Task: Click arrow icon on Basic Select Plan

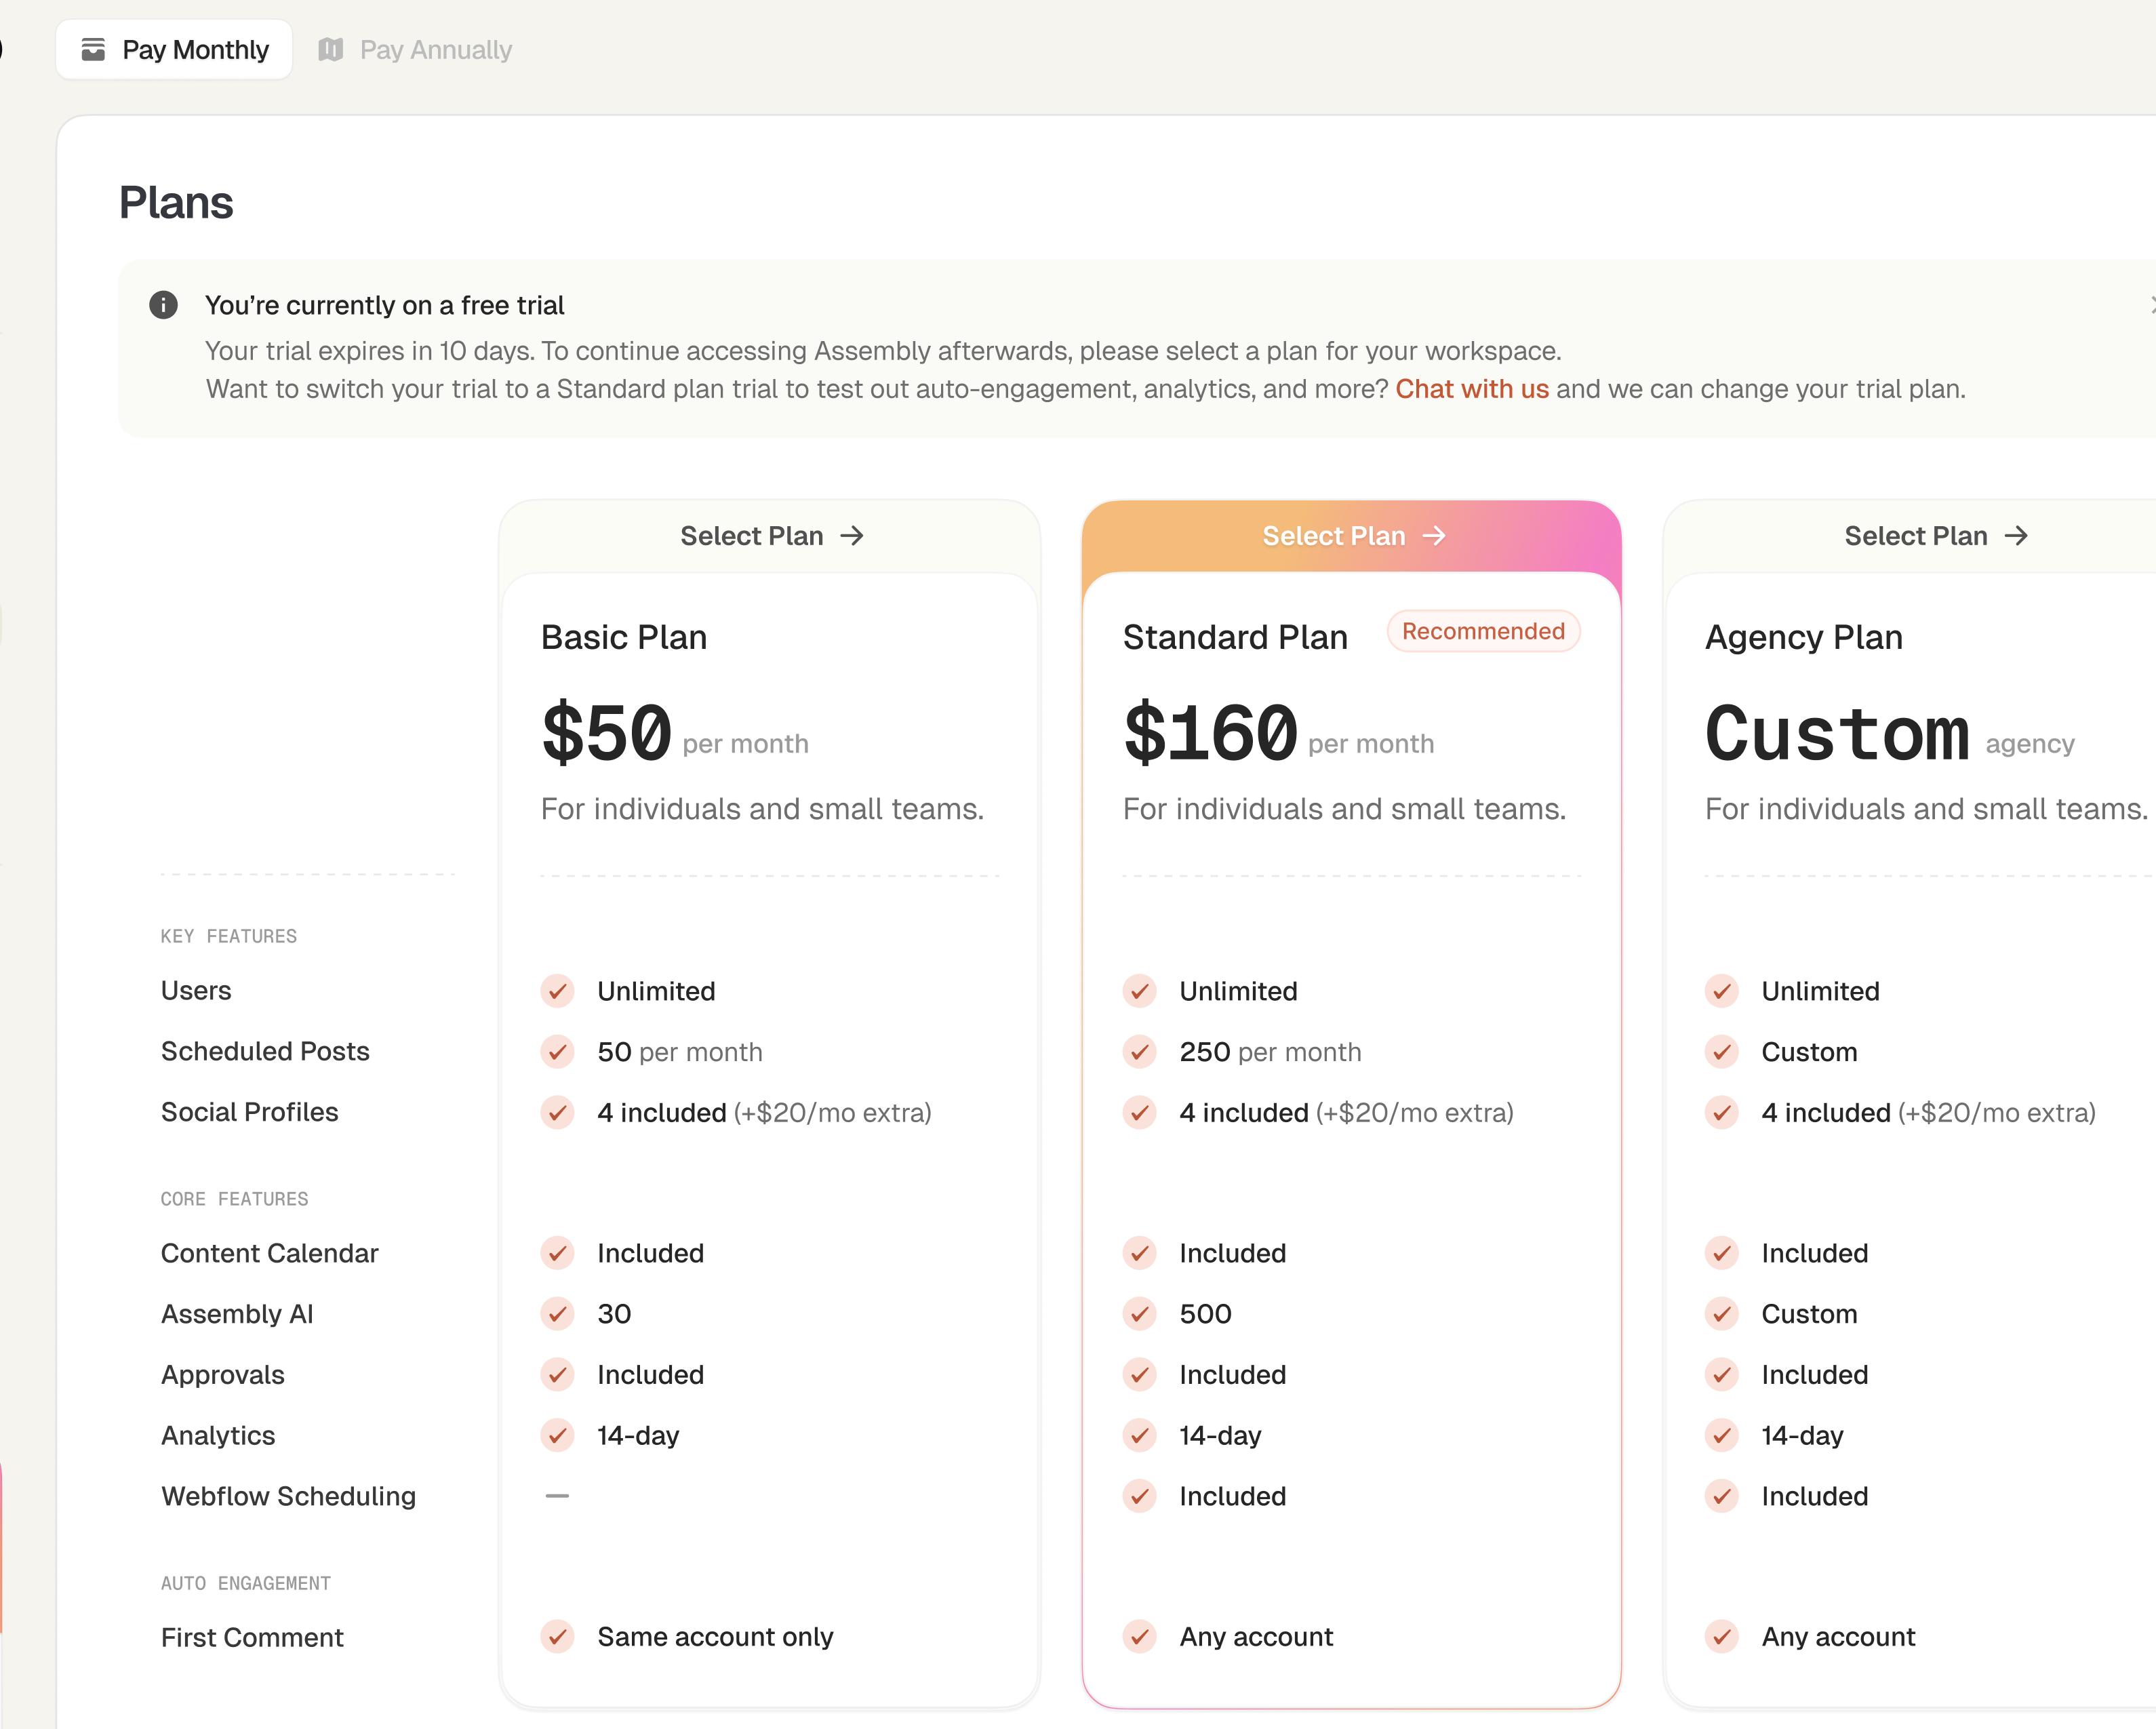Action: pos(852,536)
